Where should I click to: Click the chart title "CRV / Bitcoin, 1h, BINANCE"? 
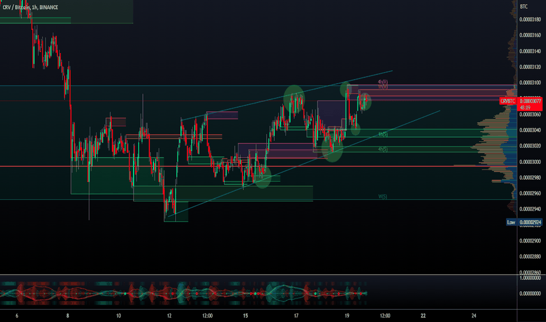[30, 7]
